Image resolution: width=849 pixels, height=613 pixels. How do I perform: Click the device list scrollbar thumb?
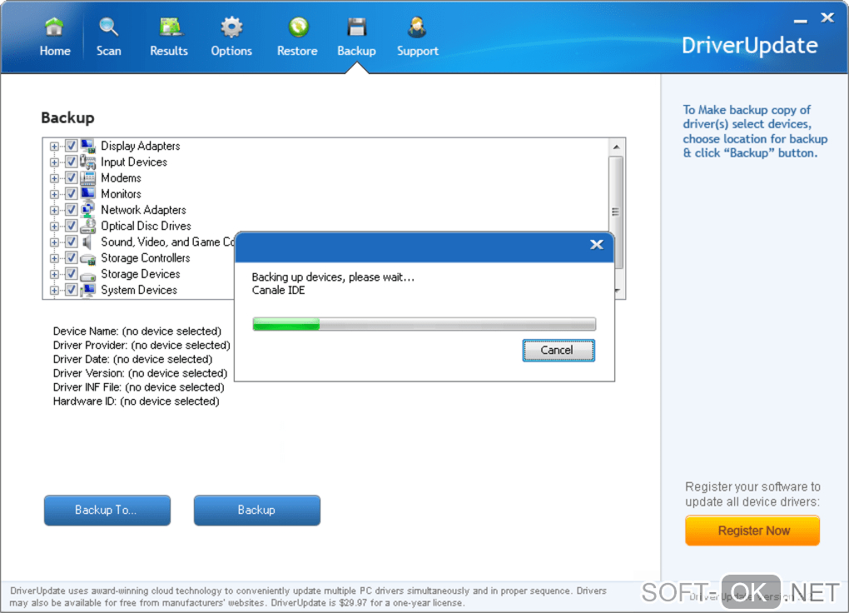(616, 212)
